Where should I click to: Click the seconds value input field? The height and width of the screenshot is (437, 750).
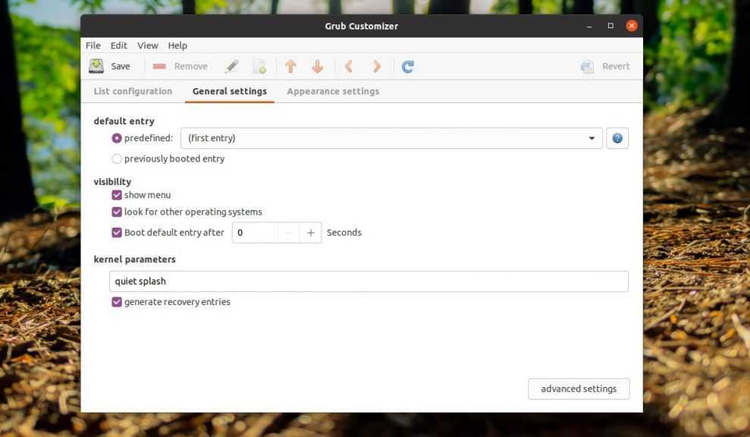pos(255,233)
